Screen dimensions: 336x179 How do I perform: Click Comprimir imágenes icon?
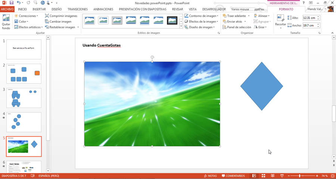point(47,16)
